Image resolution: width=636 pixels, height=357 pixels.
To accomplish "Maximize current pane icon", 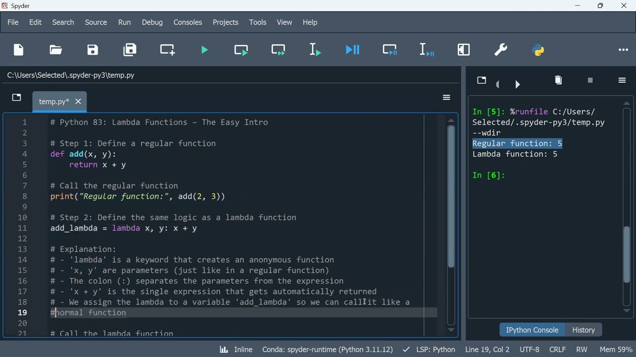I will point(464,50).
